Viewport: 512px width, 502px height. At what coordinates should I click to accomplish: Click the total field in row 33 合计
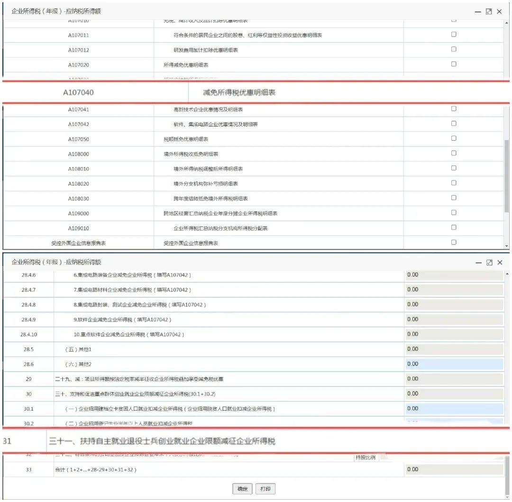(x=454, y=469)
